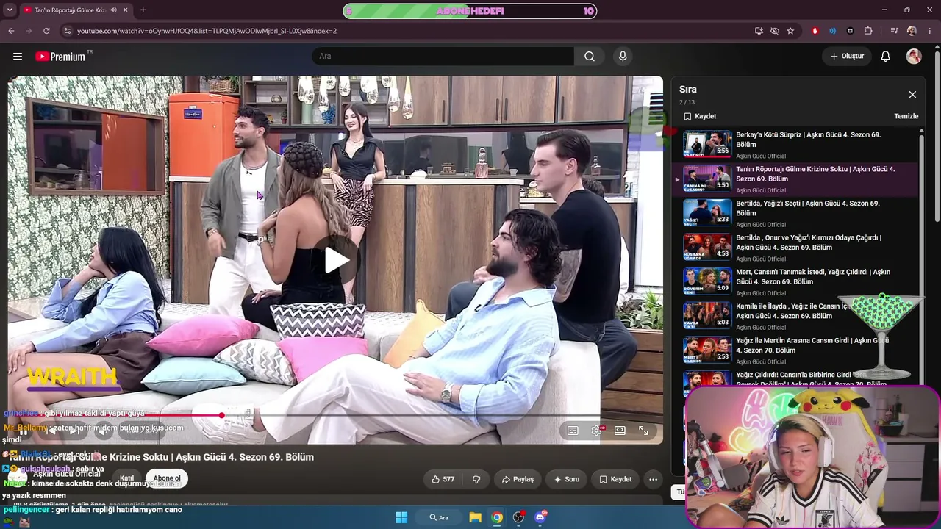The image size is (941, 529).
Task: Share the video via Paylaş
Action: 518,479
